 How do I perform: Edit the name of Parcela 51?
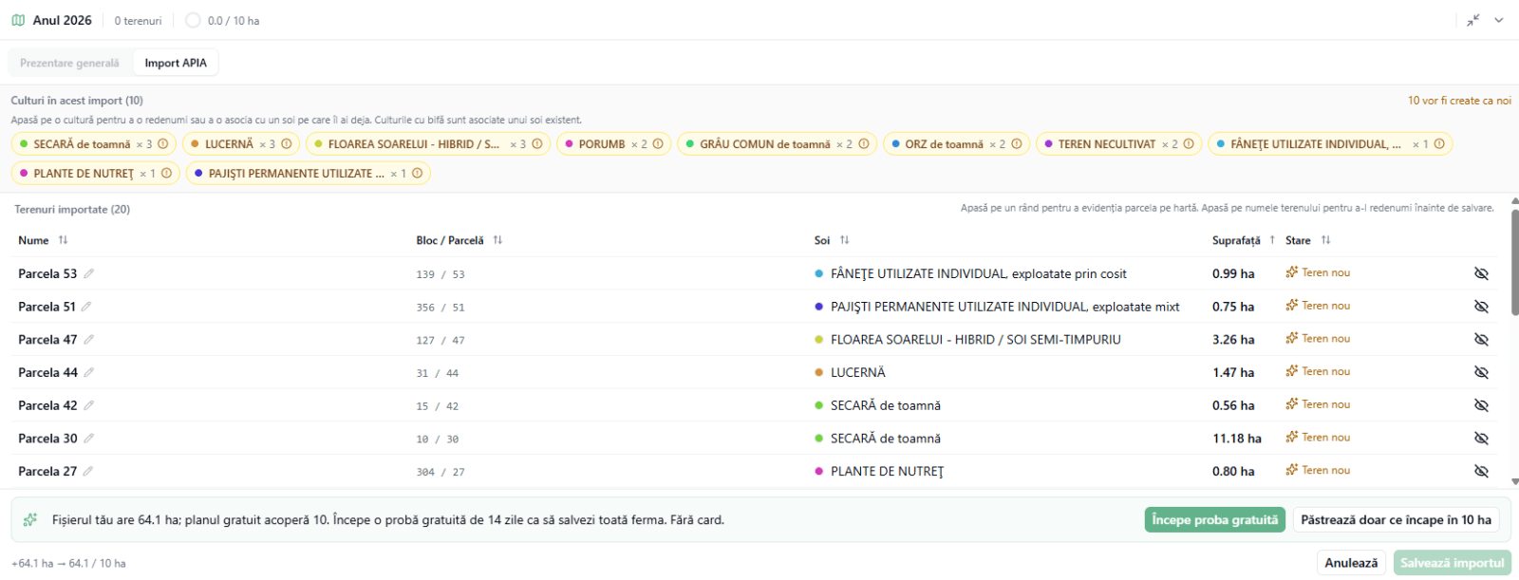86,307
